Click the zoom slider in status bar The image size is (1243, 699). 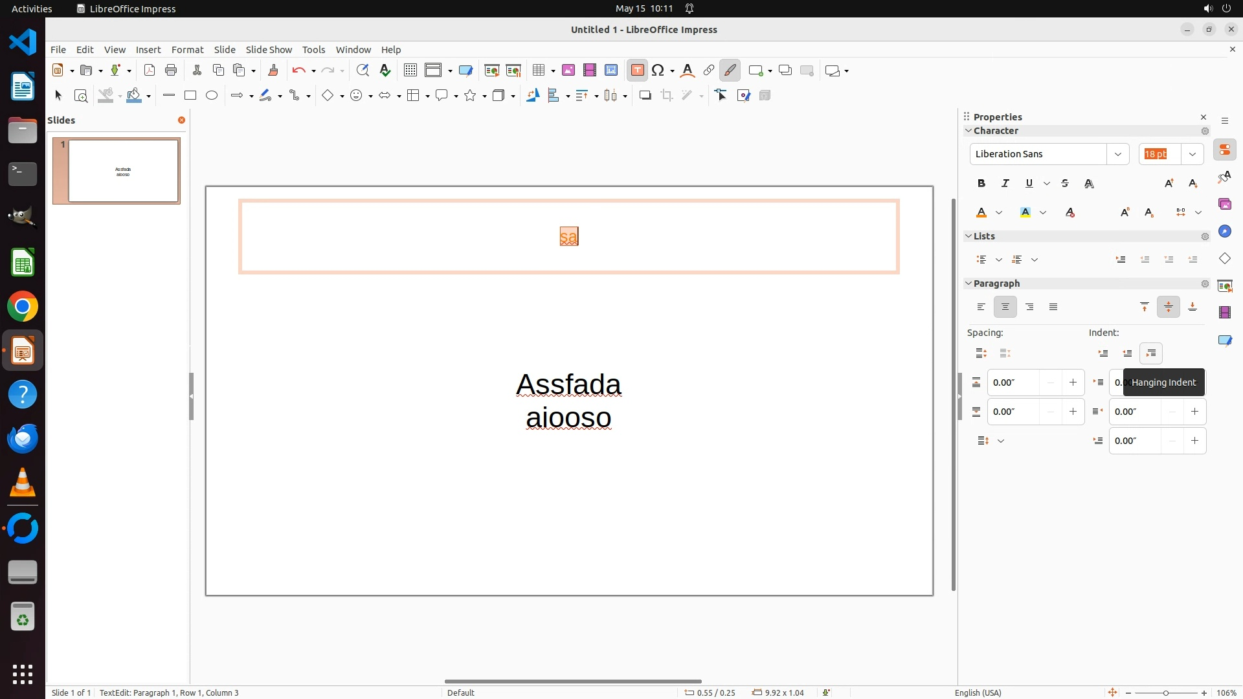tap(1165, 693)
